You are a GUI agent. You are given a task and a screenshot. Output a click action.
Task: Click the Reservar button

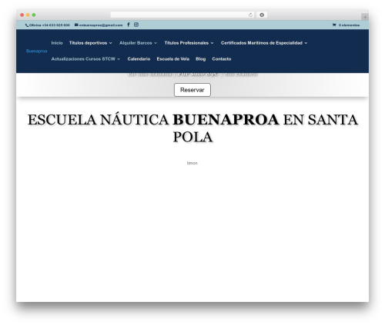[x=192, y=90]
